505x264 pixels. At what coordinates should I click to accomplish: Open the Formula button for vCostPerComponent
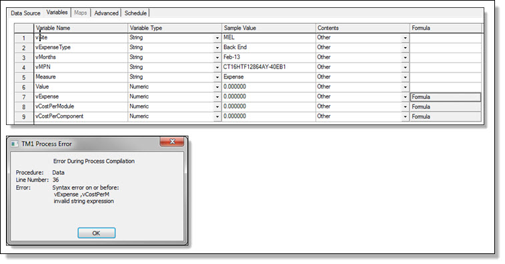click(x=446, y=116)
